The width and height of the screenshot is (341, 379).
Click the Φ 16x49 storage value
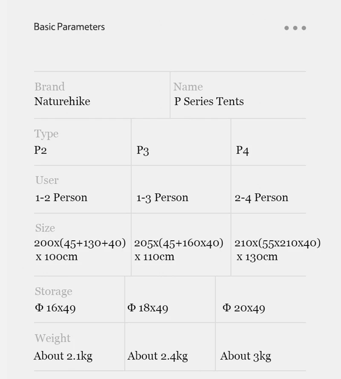pos(55,308)
